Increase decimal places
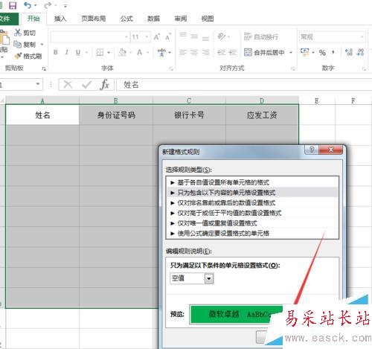Viewport: 372px width, 349px height. click(349, 52)
